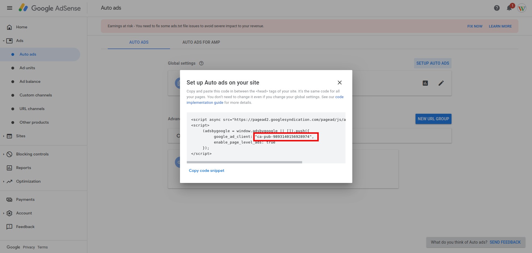Image resolution: width=532 pixels, height=253 pixels.
Task: Open the notifications bell
Action: (x=509, y=8)
